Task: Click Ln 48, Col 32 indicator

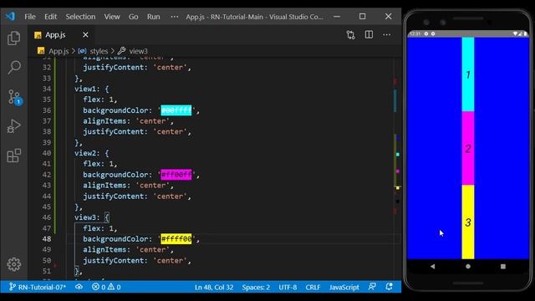Action: point(214,287)
